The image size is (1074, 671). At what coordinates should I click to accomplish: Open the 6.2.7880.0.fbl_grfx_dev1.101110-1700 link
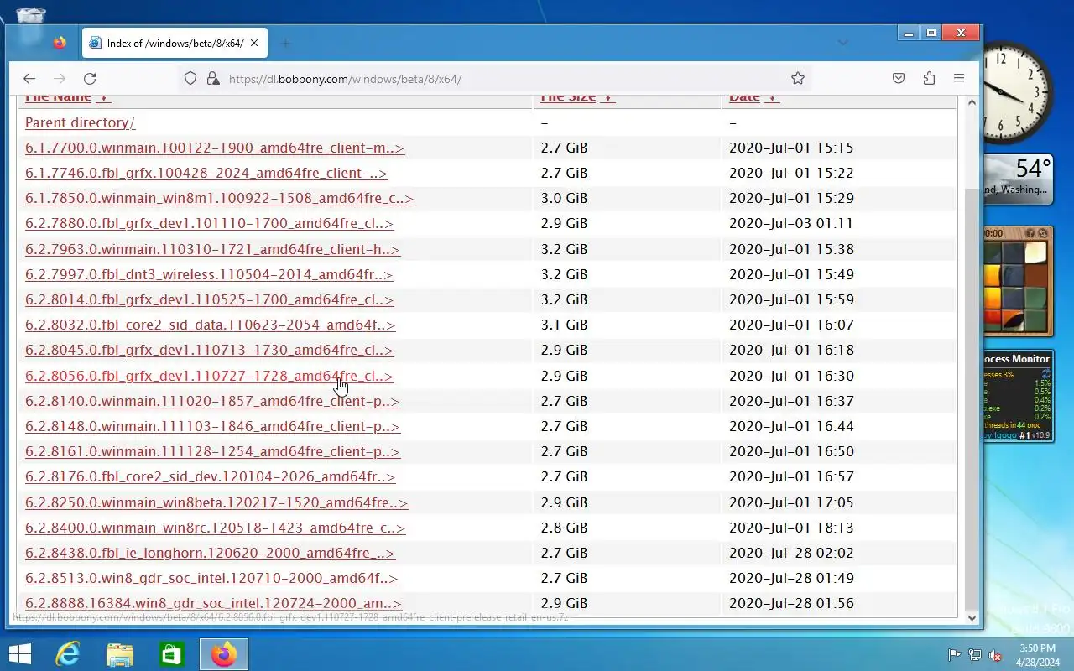point(209,223)
